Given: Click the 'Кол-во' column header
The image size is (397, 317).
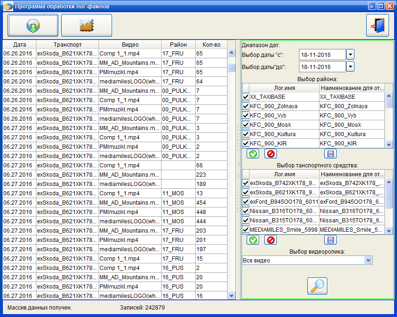Looking at the screenshot, I should (x=212, y=45).
